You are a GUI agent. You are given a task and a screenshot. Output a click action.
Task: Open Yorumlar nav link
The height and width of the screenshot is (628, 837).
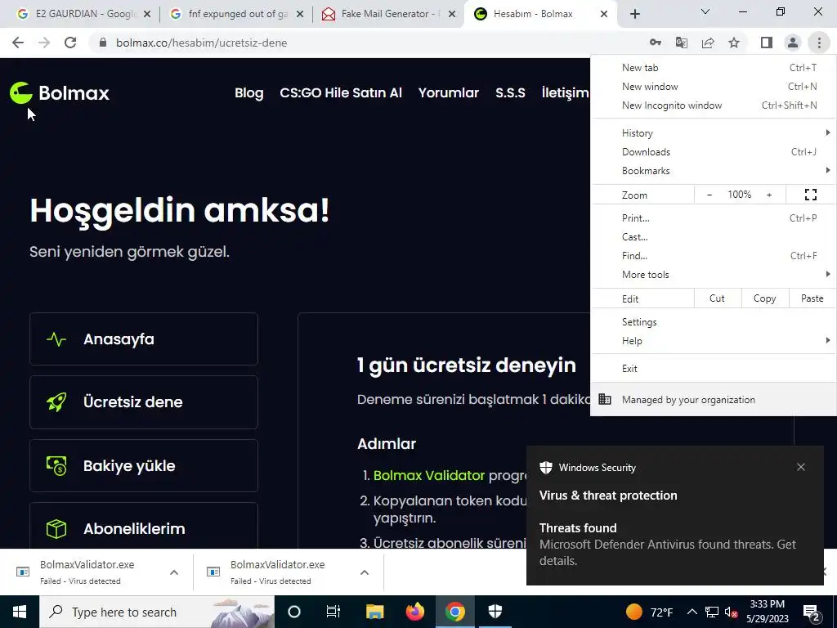click(449, 93)
